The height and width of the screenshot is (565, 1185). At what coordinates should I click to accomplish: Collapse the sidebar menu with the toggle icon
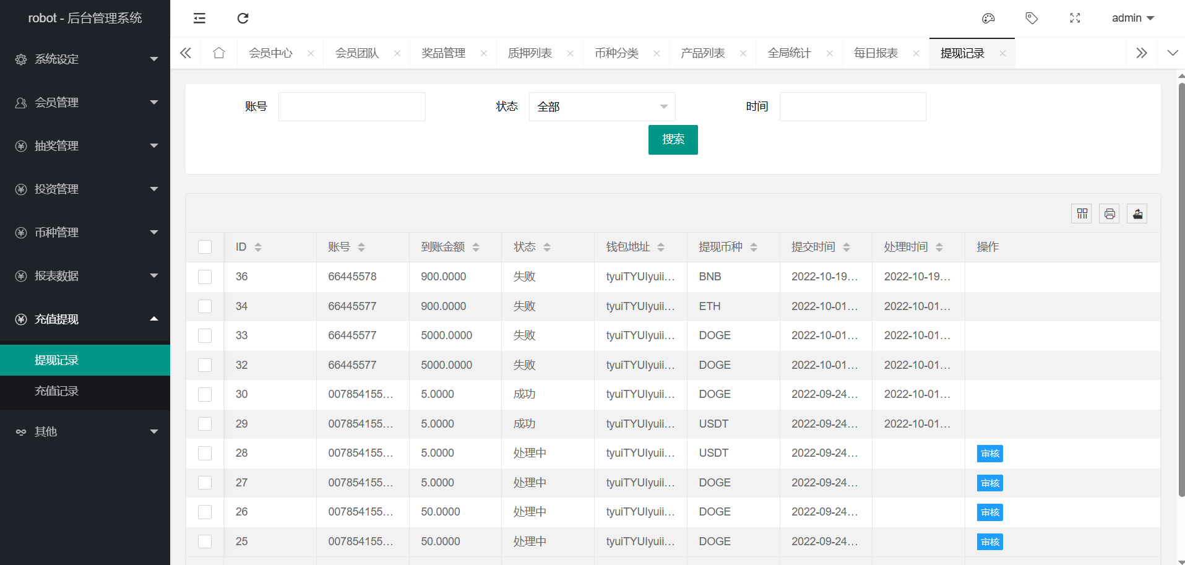click(199, 19)
